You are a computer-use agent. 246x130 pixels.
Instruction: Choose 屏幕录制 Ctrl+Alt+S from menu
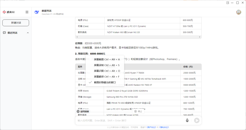(107, 65)
